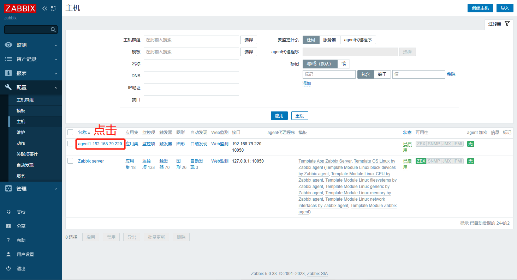This screenshot has width=517, height=280.
Task: Sort hosts by 状态 column header
Action: pos(407,133)
